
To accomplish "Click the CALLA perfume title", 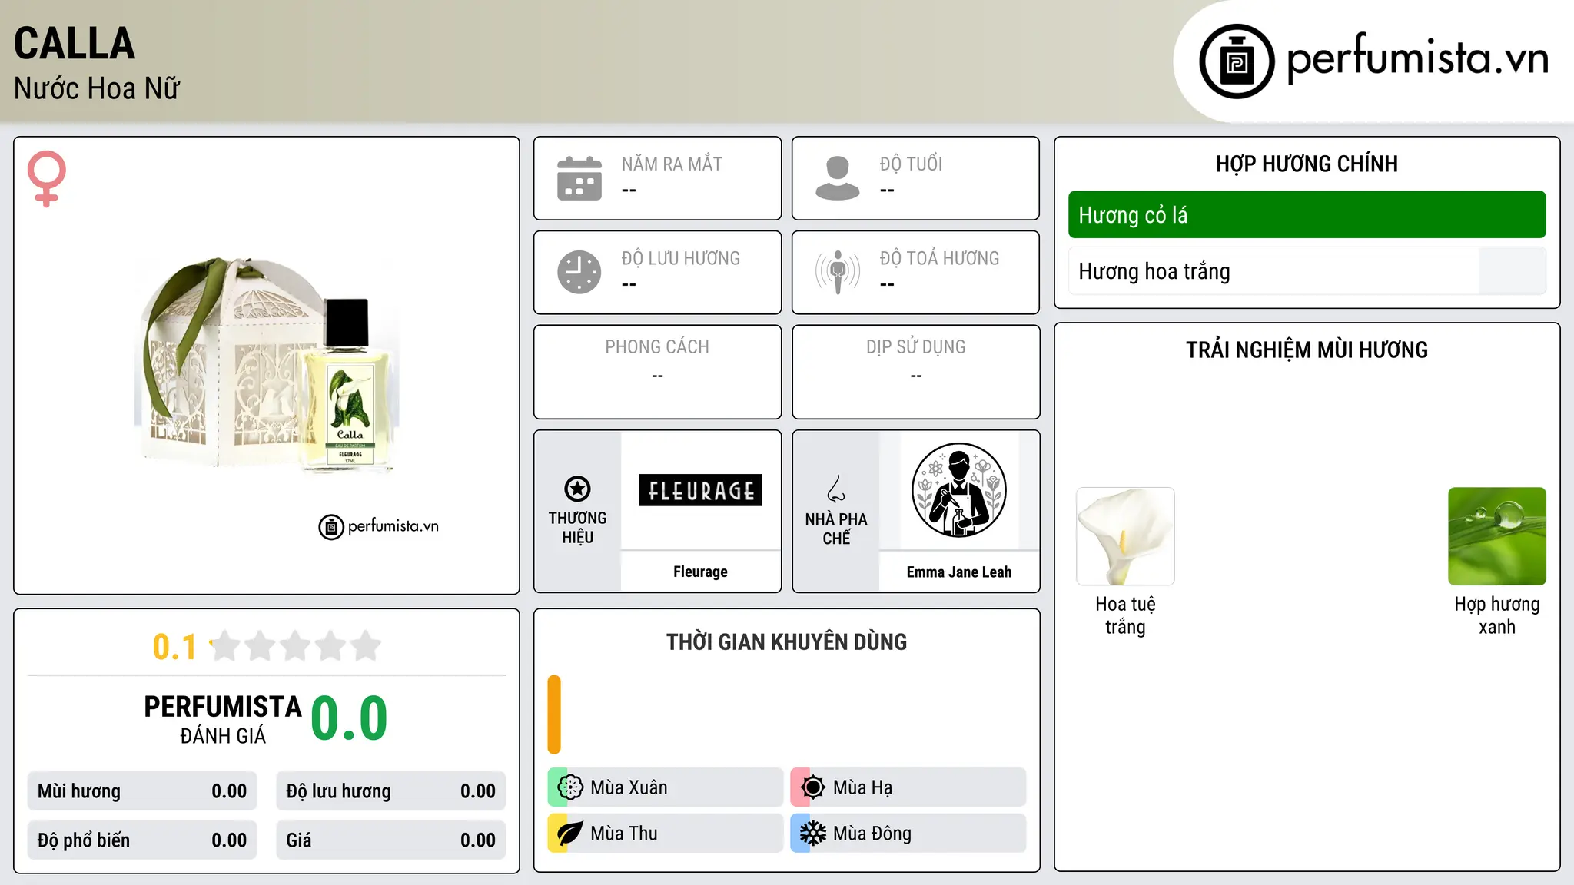I will point(75,44).
